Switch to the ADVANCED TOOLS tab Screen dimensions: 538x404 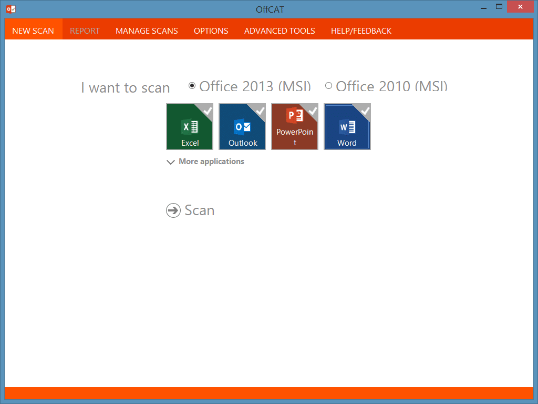(279, 31)
